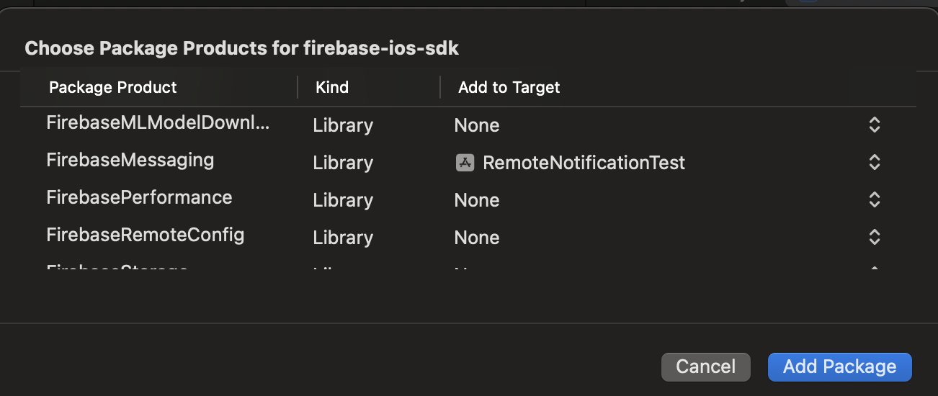Select the FirebasePerformance package product row

coord(139,197)
